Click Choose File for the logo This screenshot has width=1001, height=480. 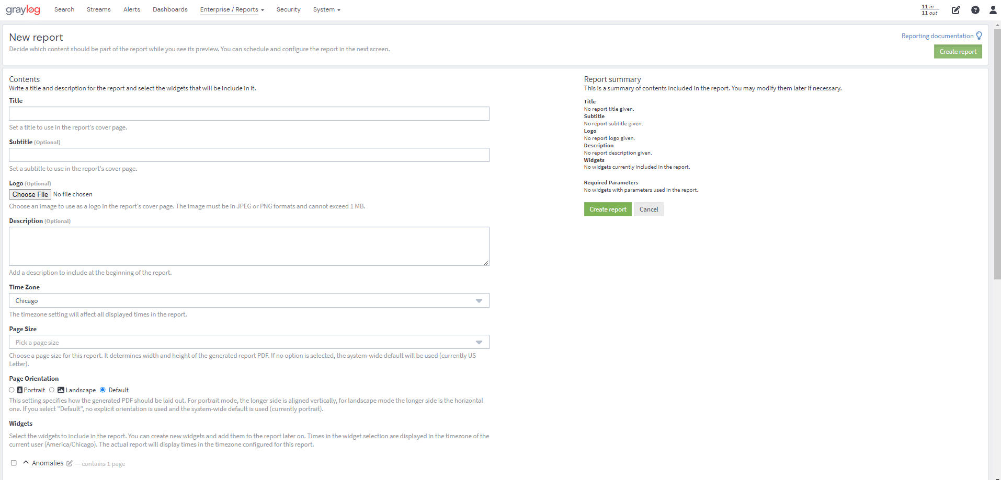tap(30, 194)
